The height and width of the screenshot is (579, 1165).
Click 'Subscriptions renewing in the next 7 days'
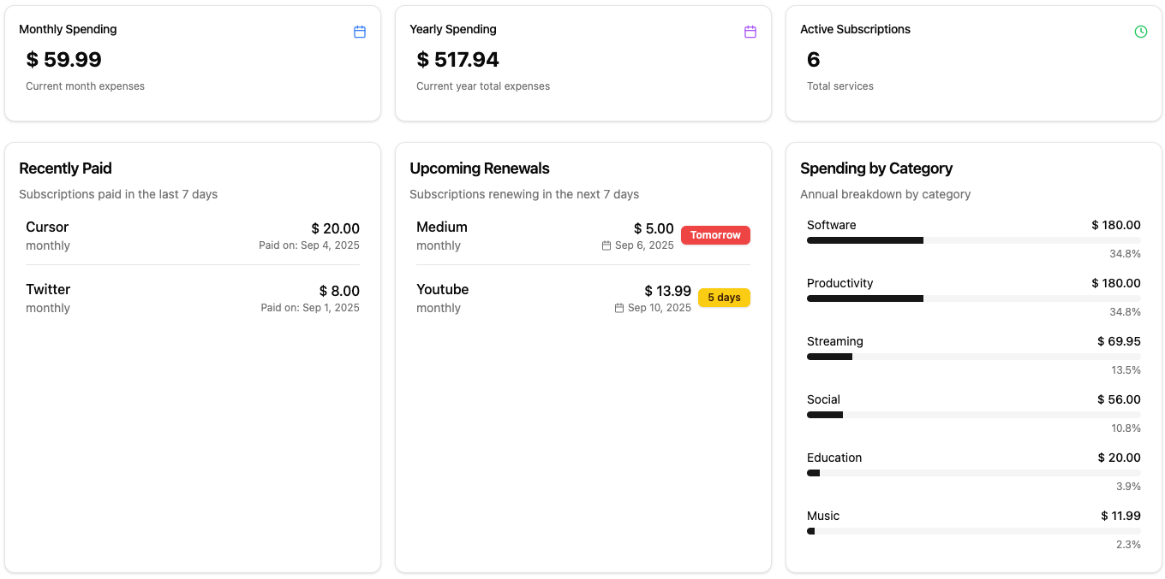click(x=524, y=194)
